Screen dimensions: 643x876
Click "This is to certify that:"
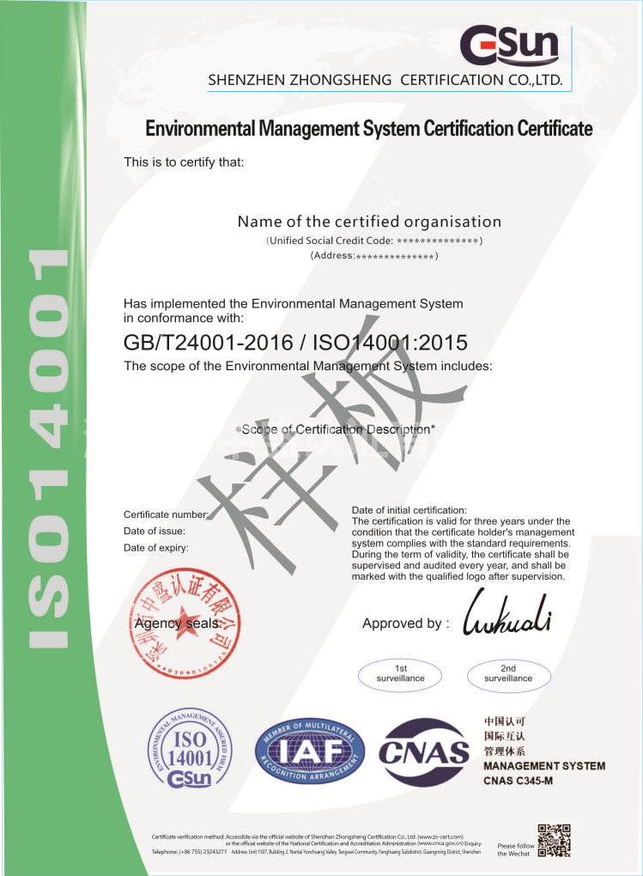184,162
